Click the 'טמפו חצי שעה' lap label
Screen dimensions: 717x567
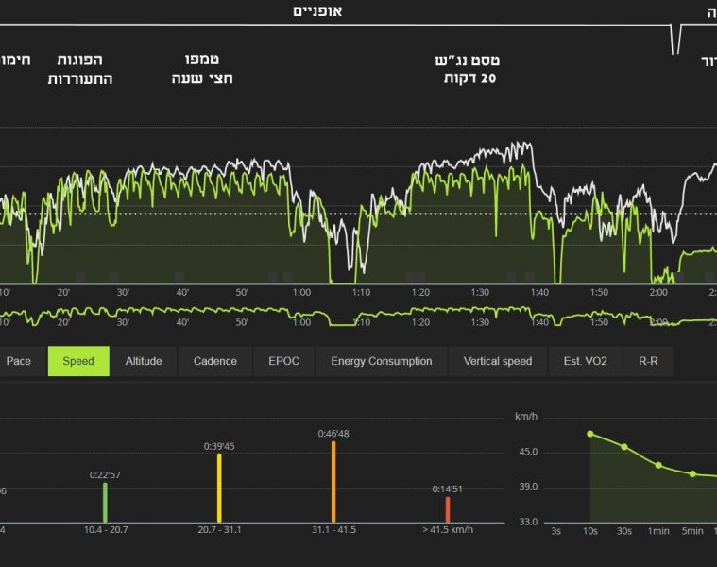click(x=202, y=69)
